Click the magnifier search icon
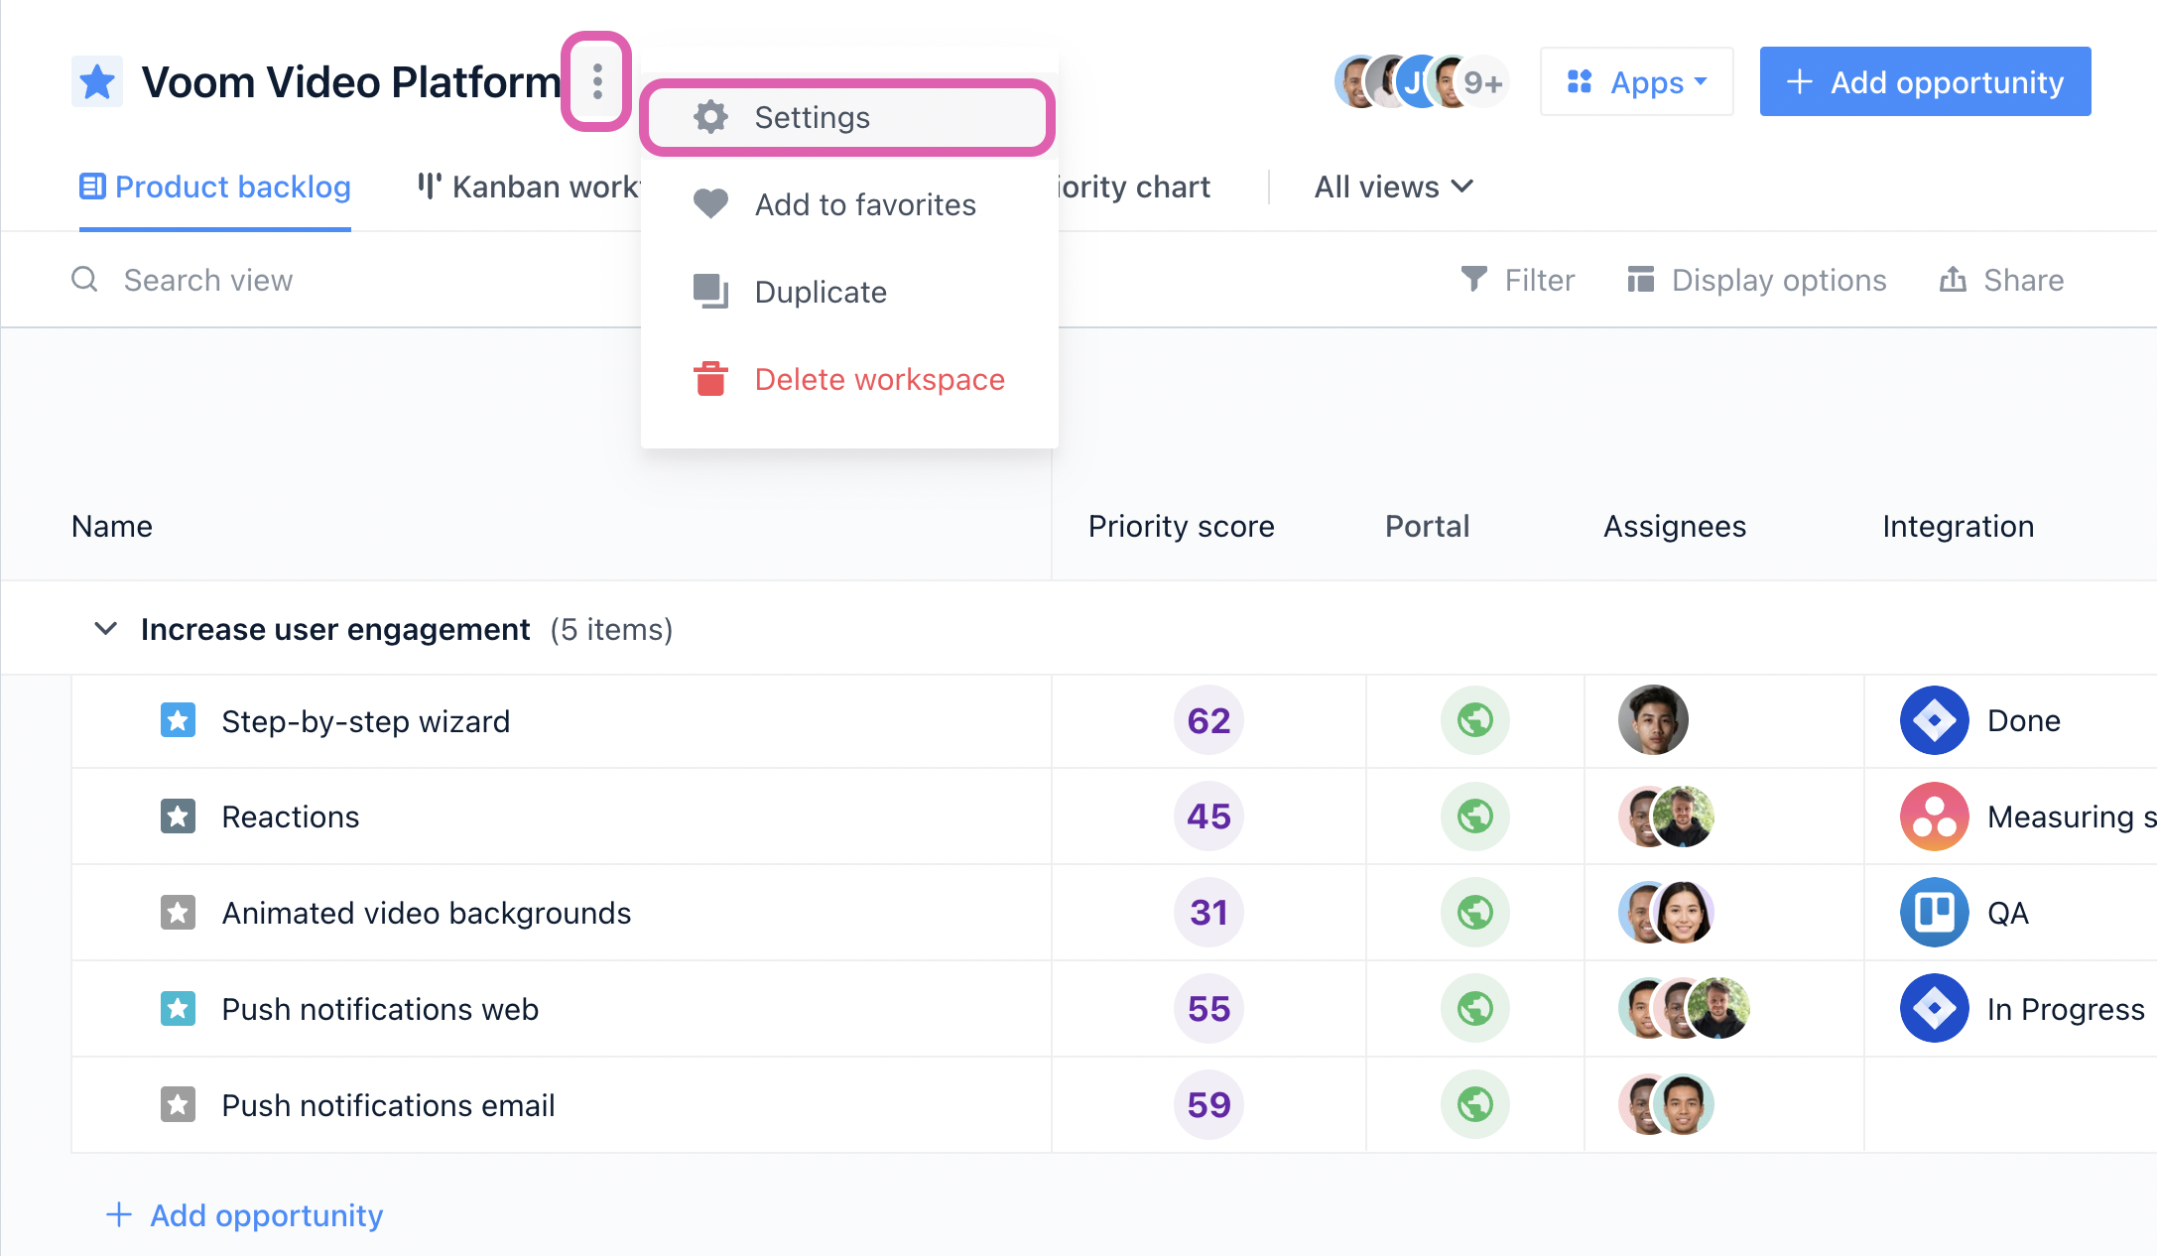The height and width of the screenshot is (1256, 2157). (85, 280)
